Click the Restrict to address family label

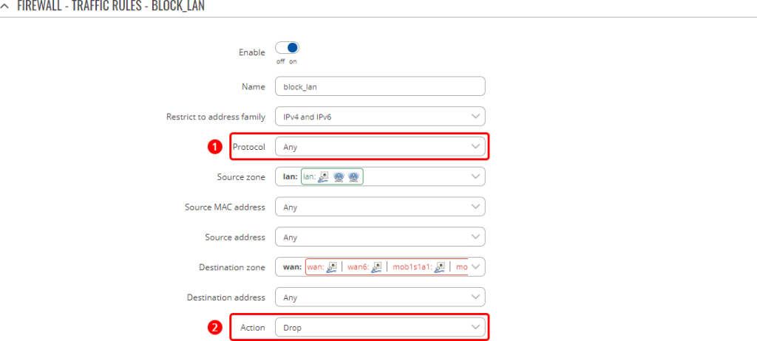coord(216,117)
